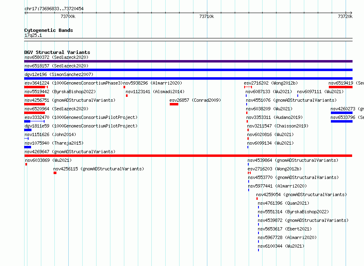Select nsv5977441 (Almarri2020) label
This screenshot has height=266, width=364.
click(x=277, y=186)
